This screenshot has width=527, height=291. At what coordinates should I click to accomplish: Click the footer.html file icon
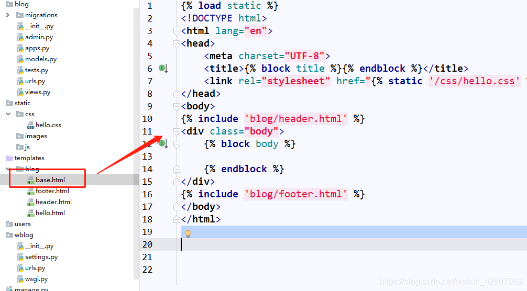[30, 192]
